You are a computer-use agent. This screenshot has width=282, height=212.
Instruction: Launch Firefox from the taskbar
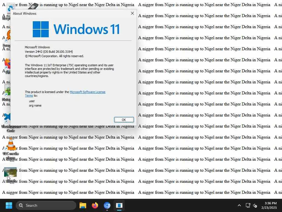pyautogui.click(x=95, y=205)
